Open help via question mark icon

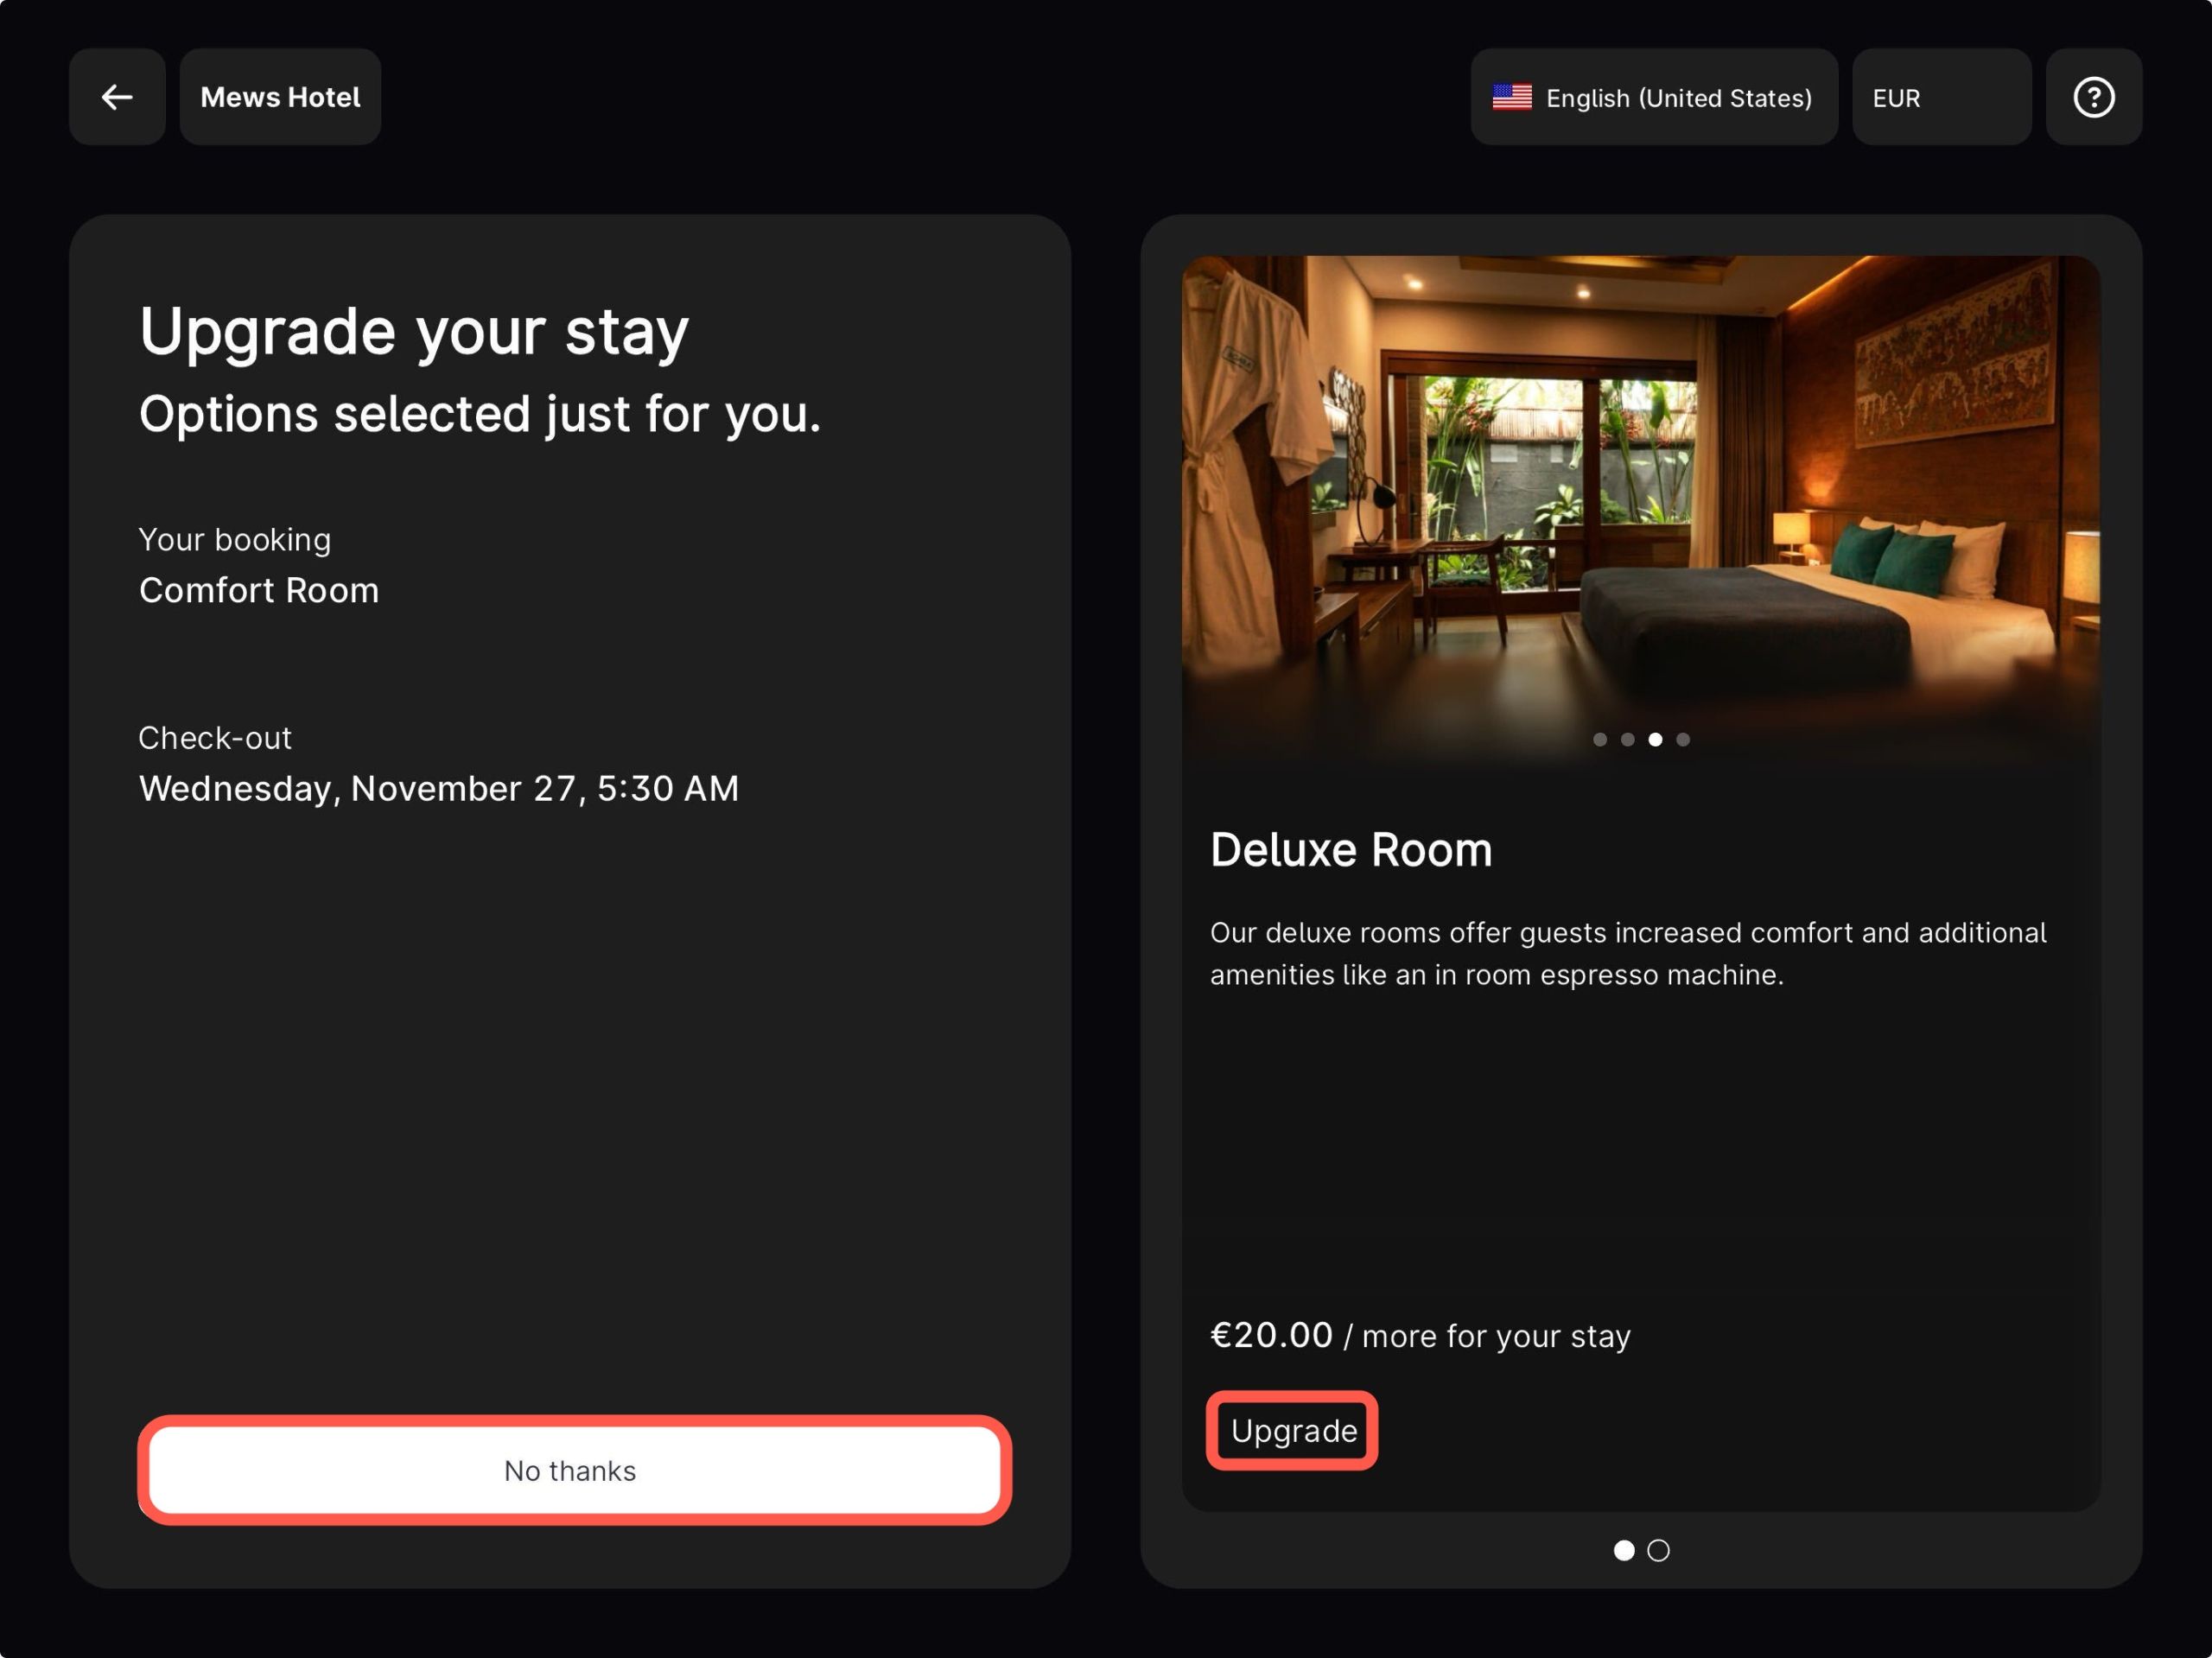coord(2093,97)
